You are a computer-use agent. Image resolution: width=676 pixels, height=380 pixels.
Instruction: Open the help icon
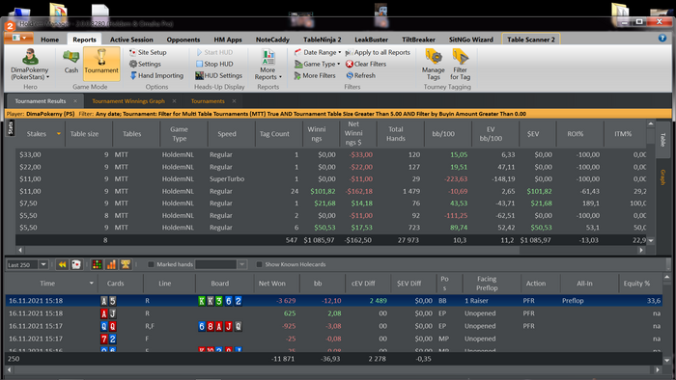(x=662, y=39)
